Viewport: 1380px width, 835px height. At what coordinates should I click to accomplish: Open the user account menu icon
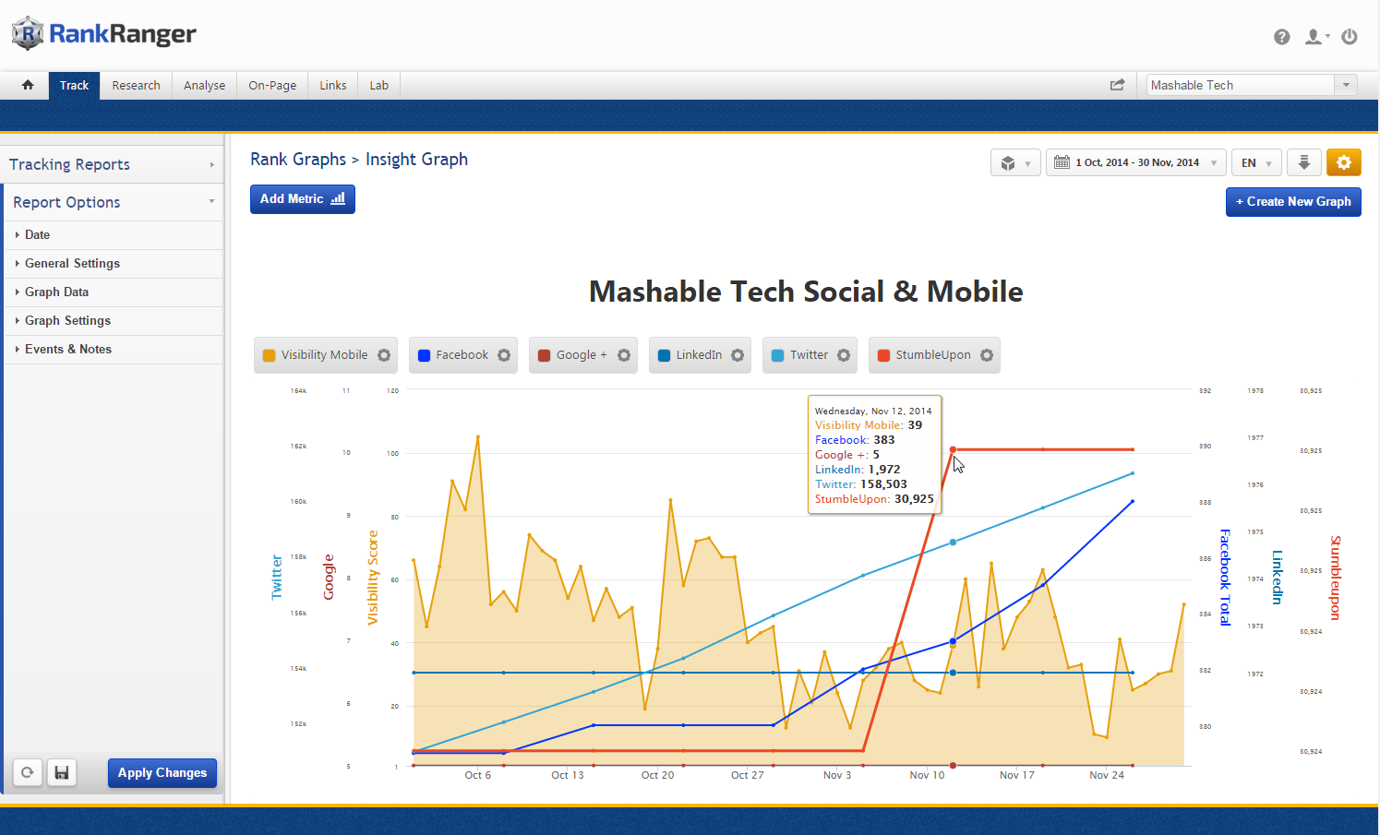tap(1316, 37)
